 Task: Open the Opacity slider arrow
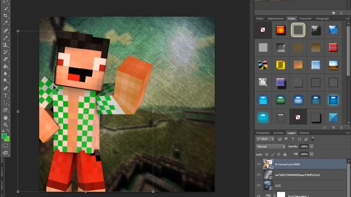[312, 147]
